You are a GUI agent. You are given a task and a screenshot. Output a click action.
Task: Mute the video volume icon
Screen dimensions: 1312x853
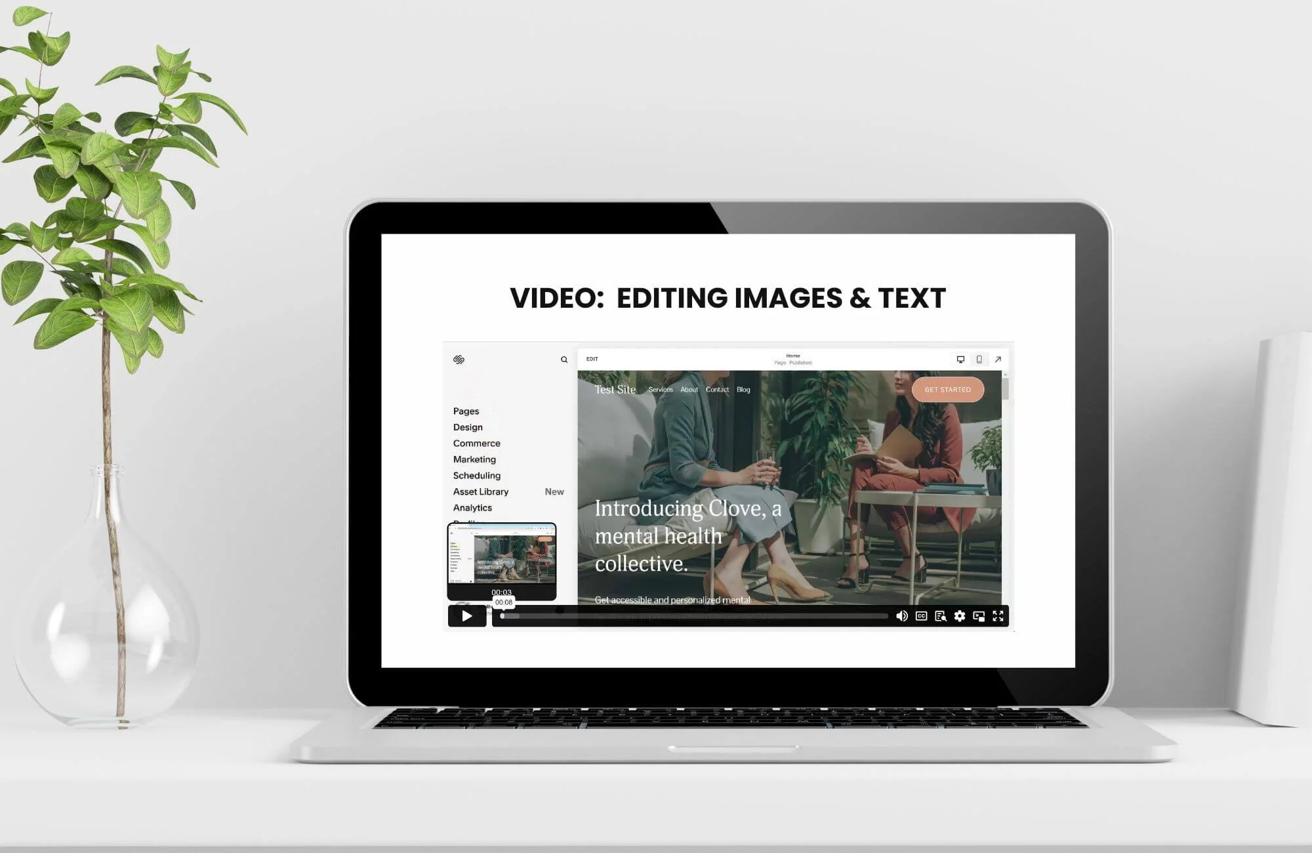pos(902,616)
